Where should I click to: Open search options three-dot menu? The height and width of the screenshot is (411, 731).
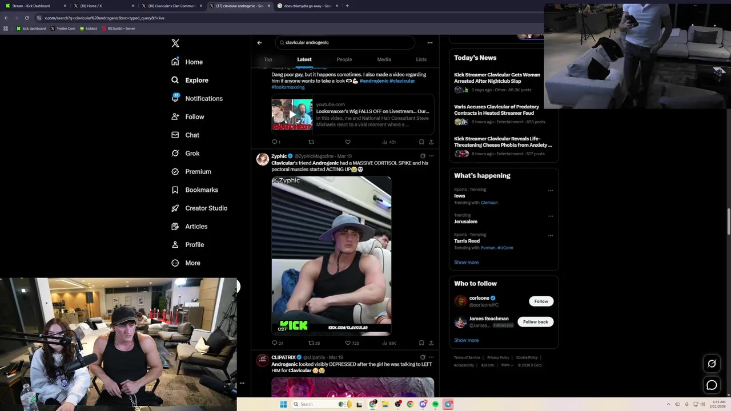point(430,43)
